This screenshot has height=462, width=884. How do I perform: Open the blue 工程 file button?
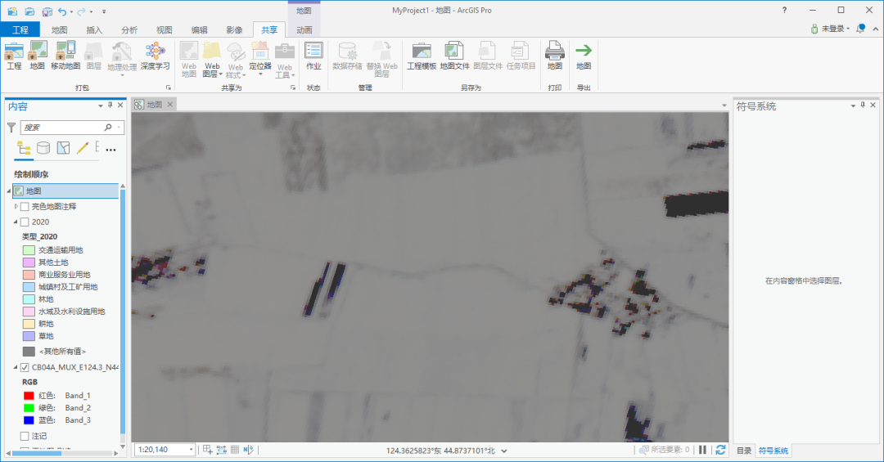[20, 29]
